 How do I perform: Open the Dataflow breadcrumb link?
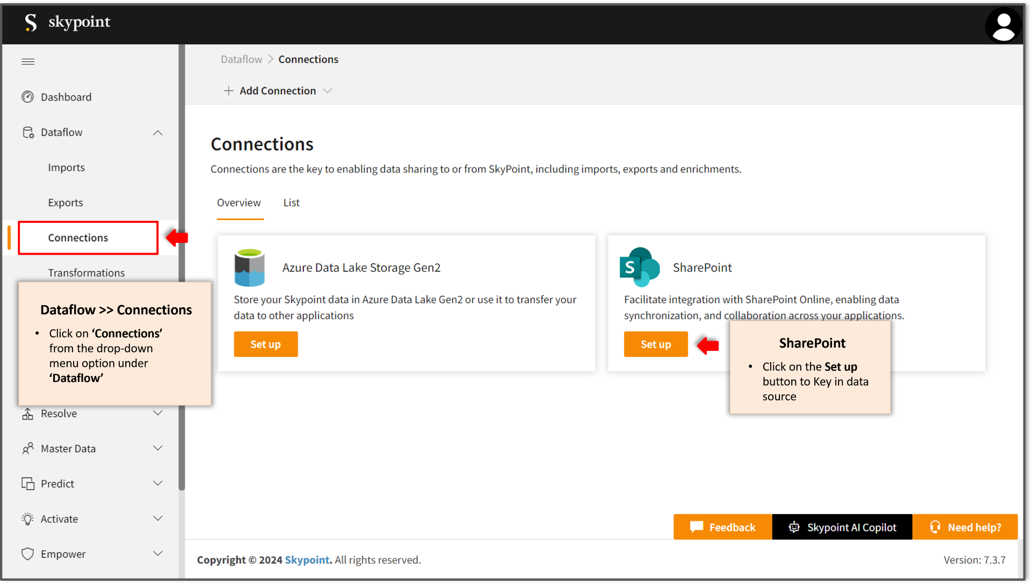(x=241, y=59)
